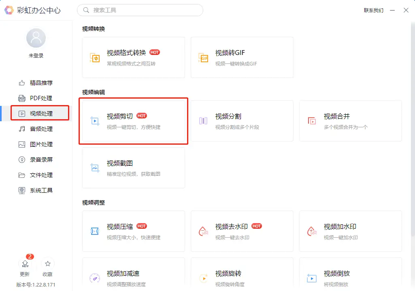Open the 视频分割 tool

click(x=242, y=121)
